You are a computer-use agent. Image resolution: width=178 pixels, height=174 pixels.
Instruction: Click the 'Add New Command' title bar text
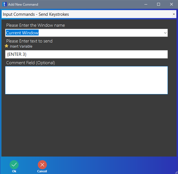(x=23, y=5)
